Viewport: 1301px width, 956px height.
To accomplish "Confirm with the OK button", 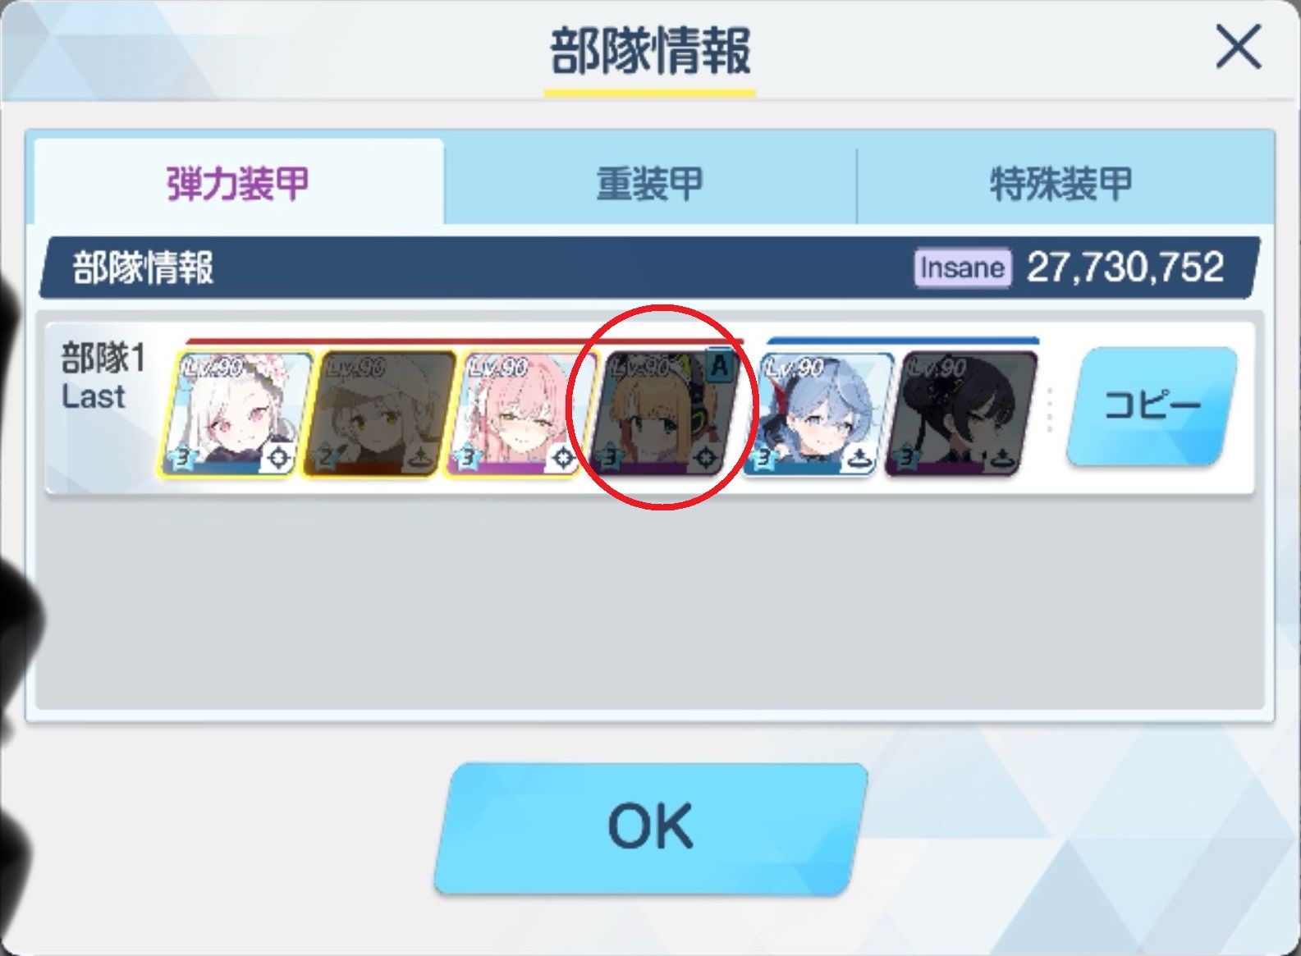I will tap(650, 826).
